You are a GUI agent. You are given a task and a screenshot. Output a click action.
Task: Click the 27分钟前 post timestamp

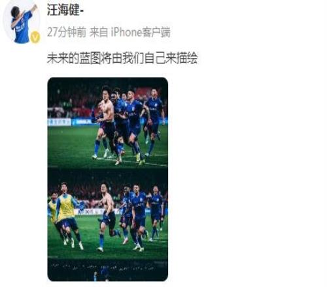click(67, 33)
